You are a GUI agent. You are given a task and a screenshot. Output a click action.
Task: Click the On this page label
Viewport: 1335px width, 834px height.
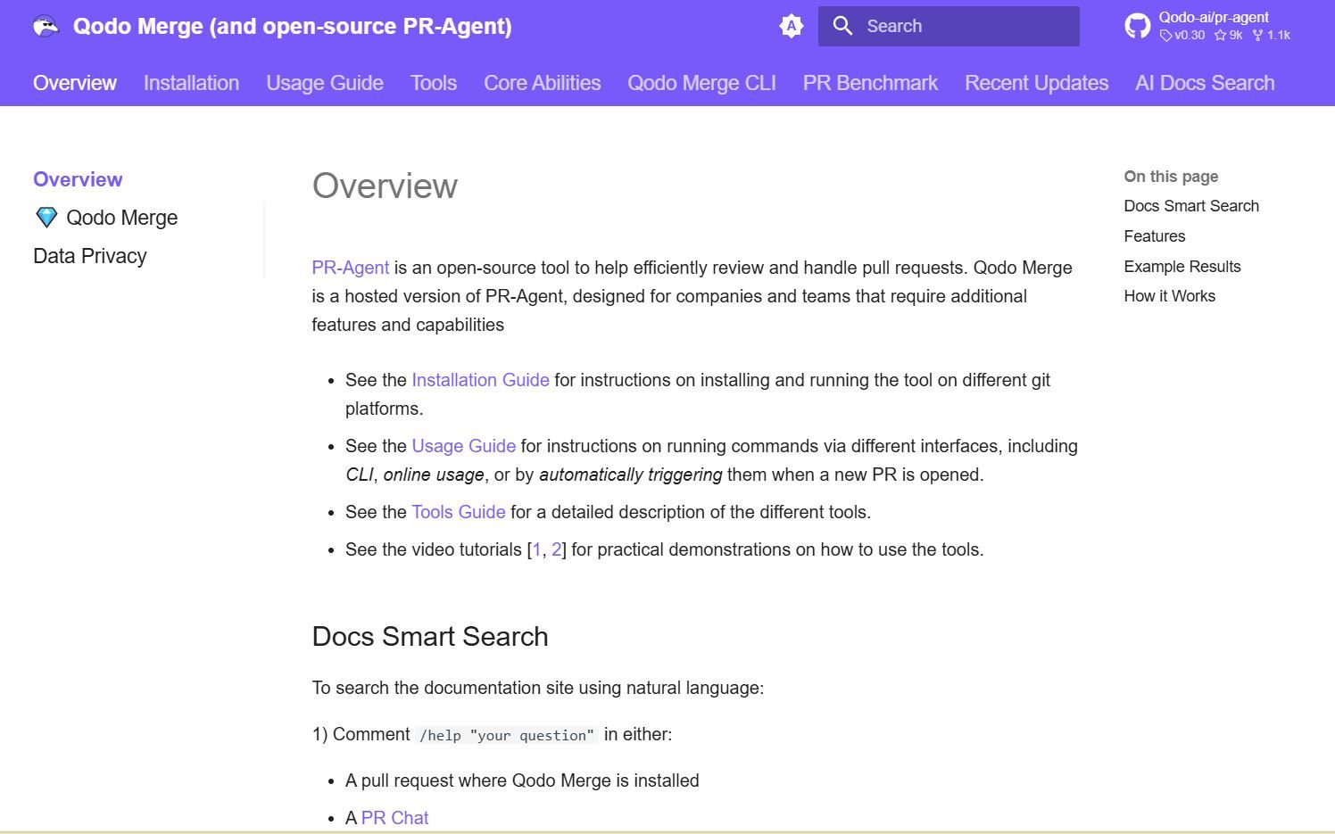click(1171, 177)
